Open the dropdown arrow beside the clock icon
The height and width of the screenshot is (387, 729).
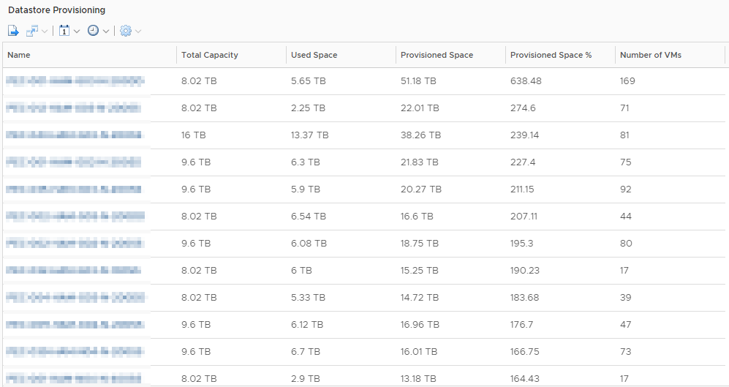(106, 31)
